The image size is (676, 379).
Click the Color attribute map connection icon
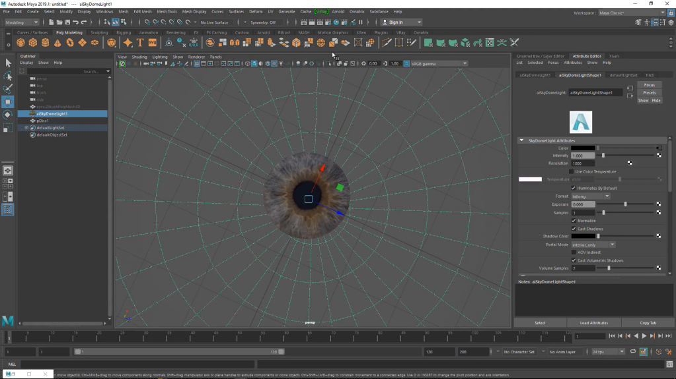tap(659, 148)
